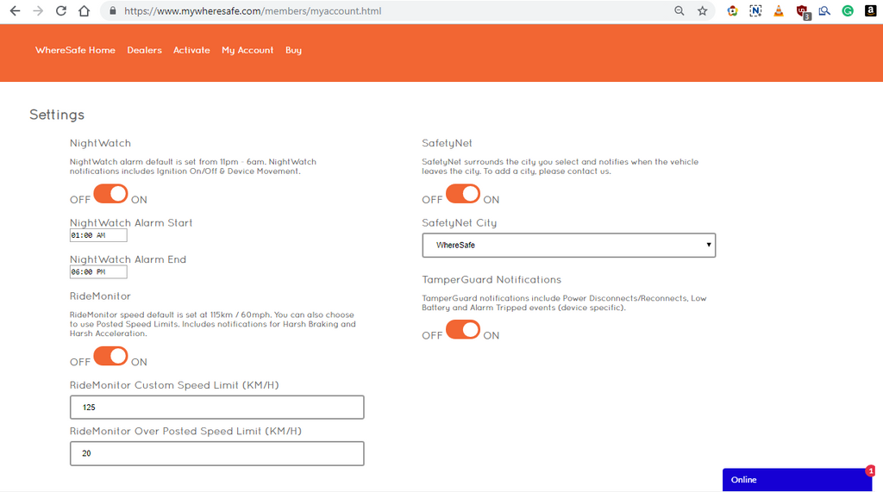Image resolution: width=883 pixels, height=492 pixels.
Task: Open the green Grammarly extension icon
Action: [x=848, y=10]
